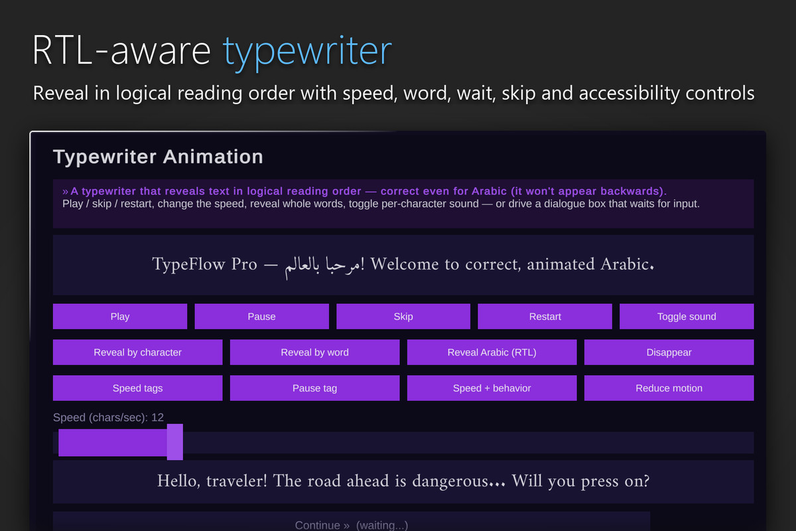Pause the typewriter animation
Screen dimensions: 796x531
(261, 317)
